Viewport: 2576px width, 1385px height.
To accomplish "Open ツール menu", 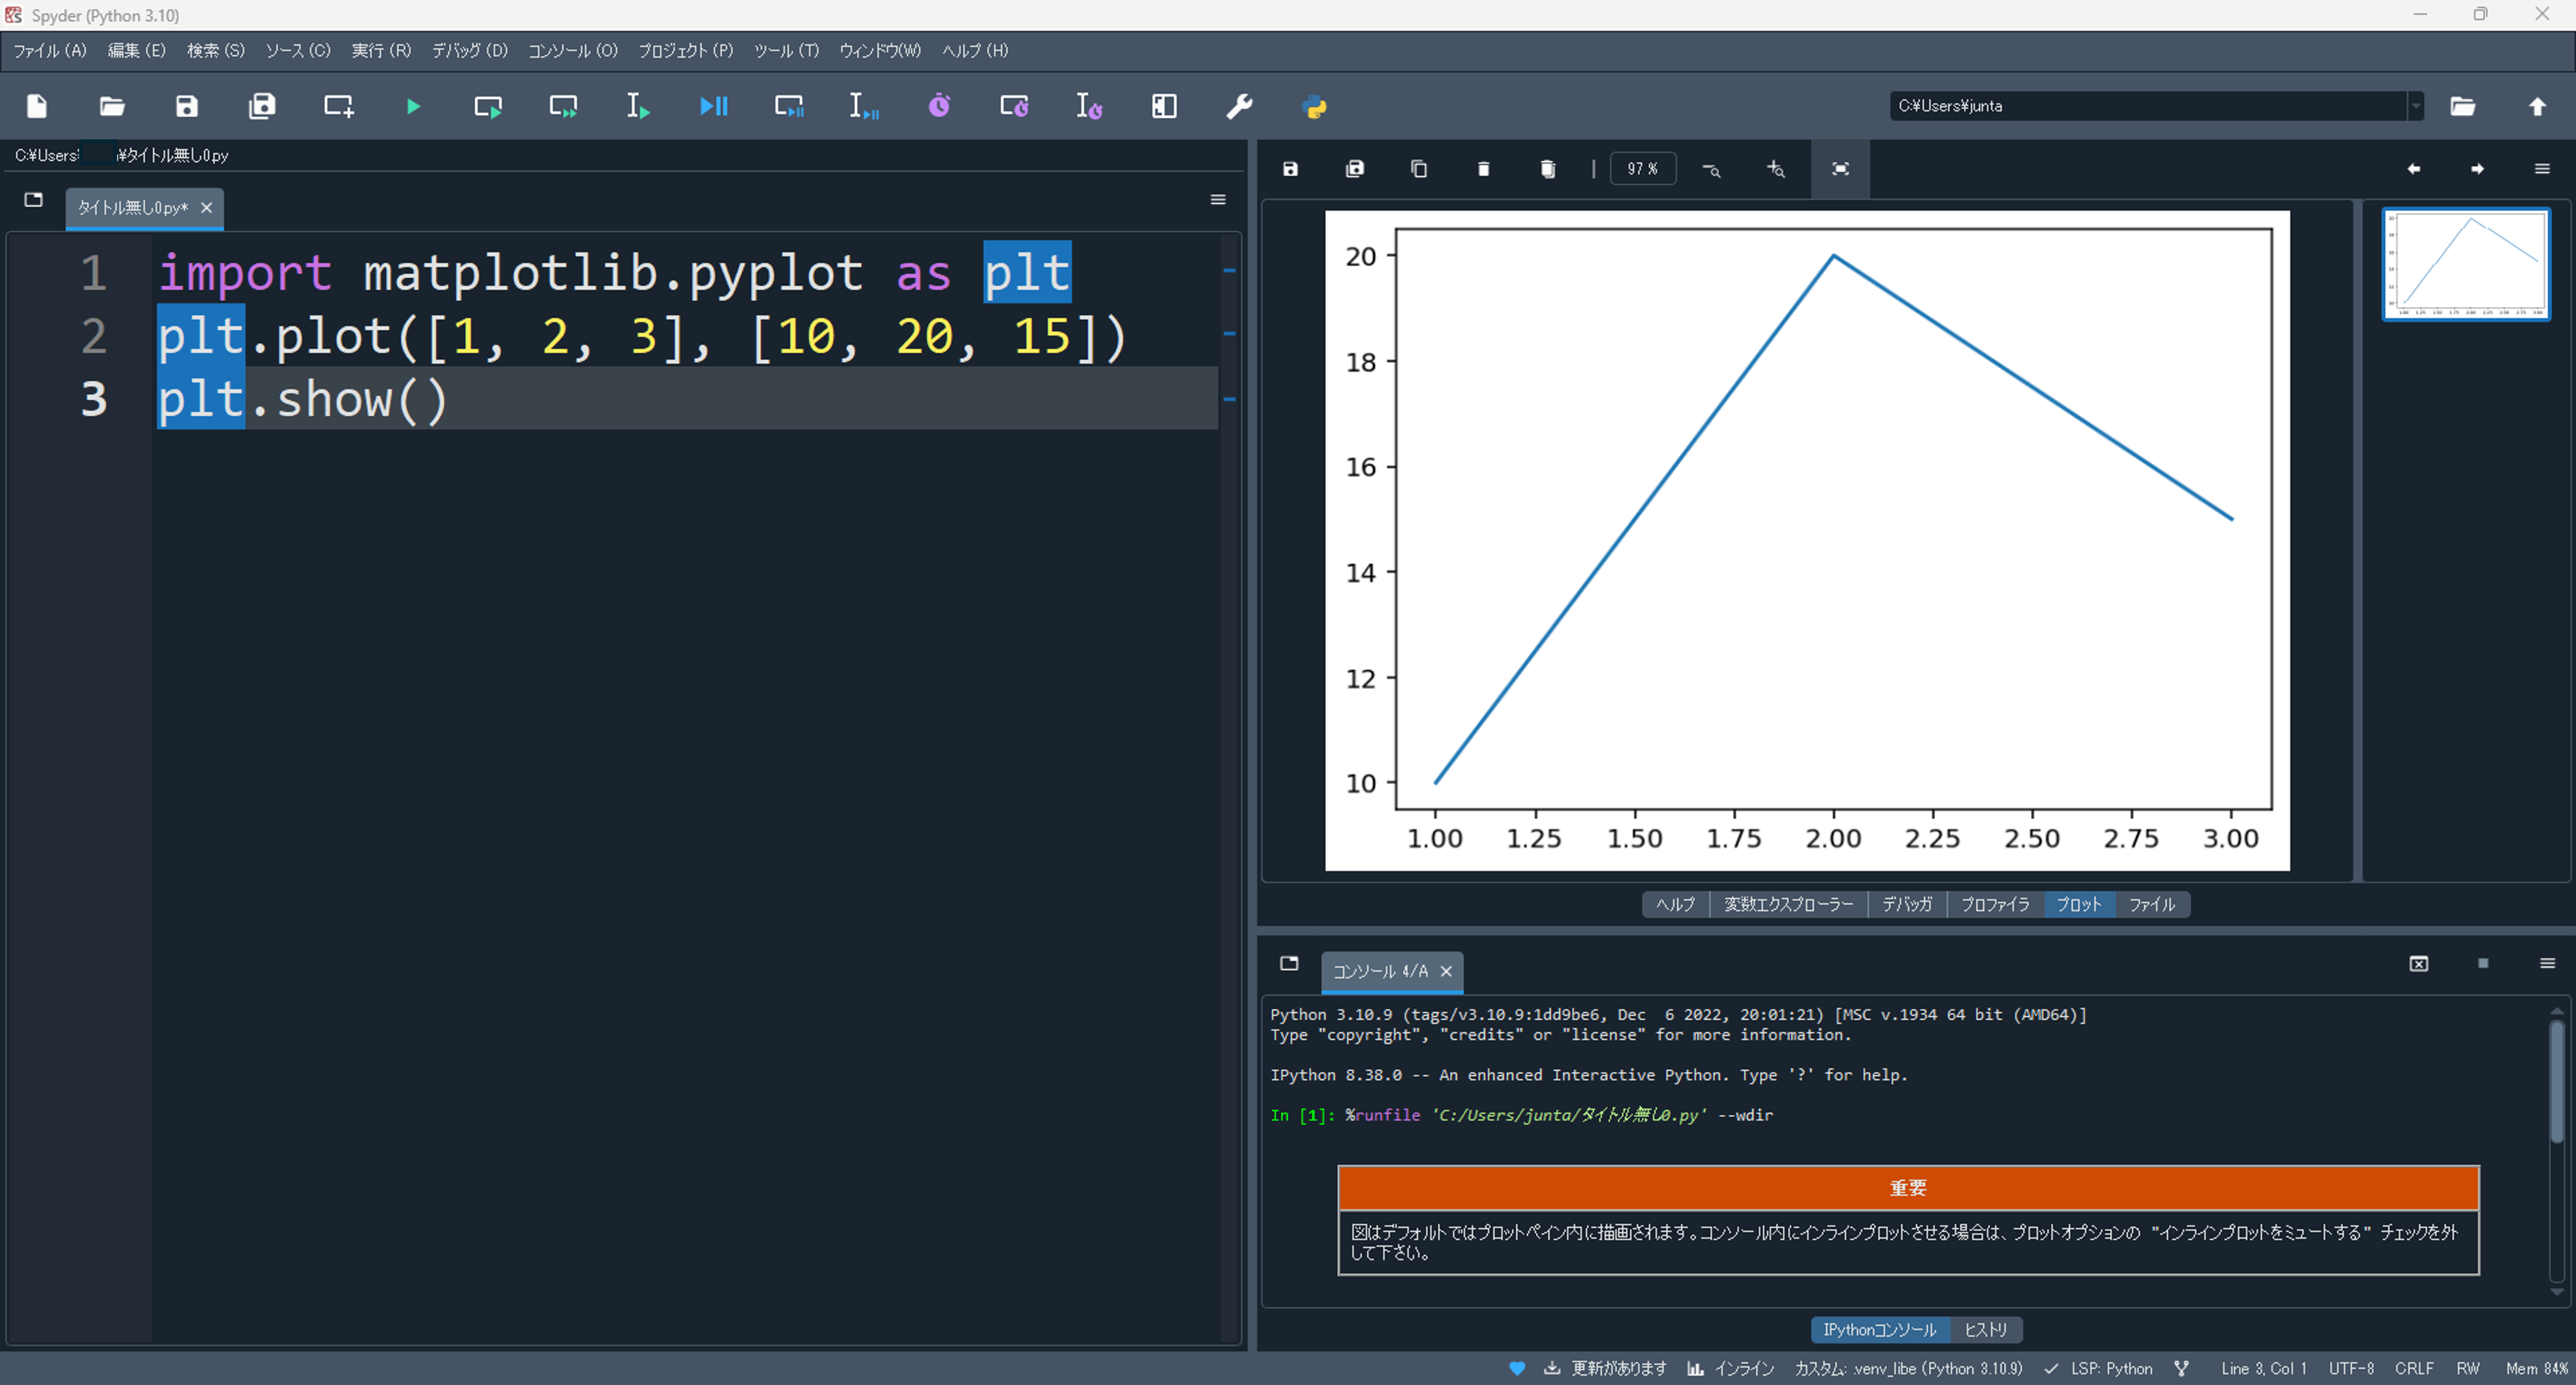I will (786, 51).
